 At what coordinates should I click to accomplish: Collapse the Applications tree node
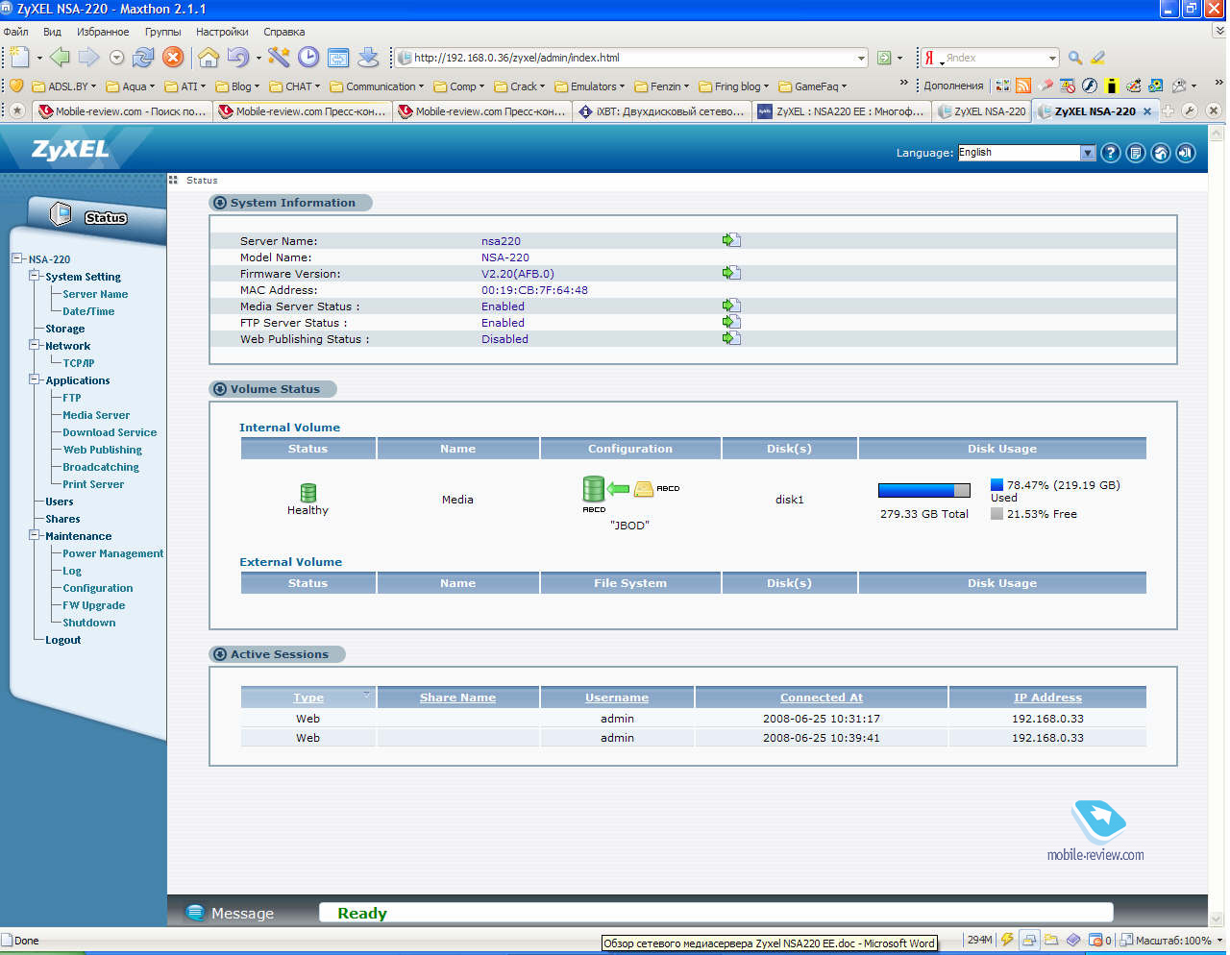(35, 380)
